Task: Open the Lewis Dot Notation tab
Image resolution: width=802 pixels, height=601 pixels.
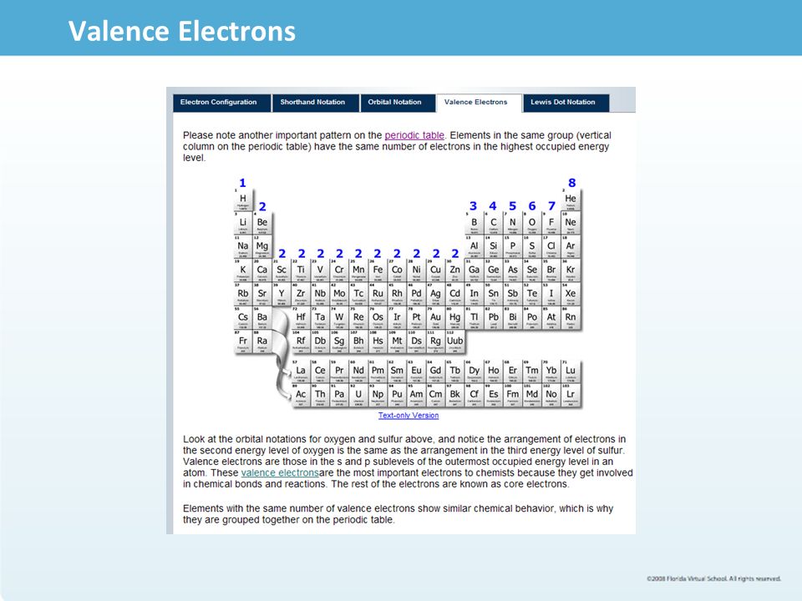Action: 566,102
